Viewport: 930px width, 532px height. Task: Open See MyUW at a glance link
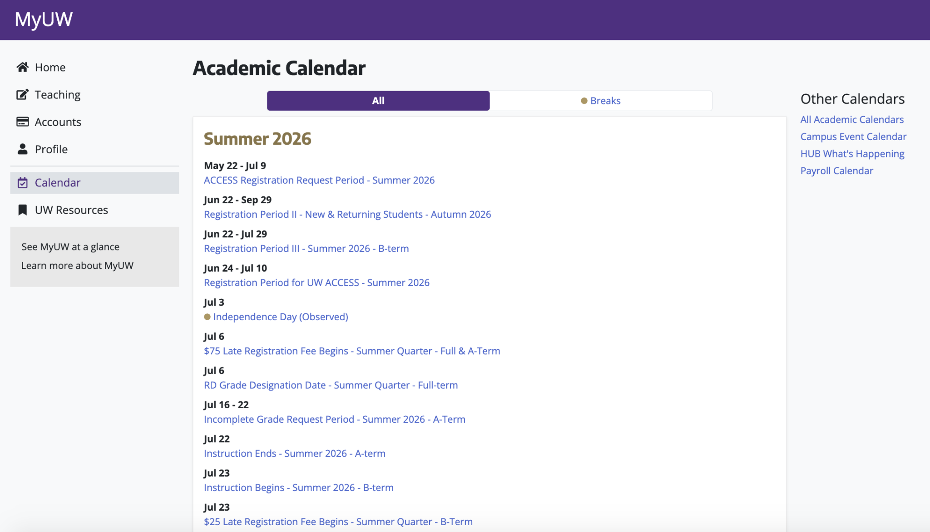pos(70,247)
